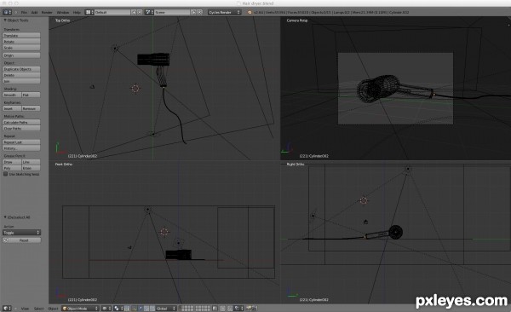Open the Action Toggle dropdown
This screenshot has width=511, height=312.
tap(21, 233)
